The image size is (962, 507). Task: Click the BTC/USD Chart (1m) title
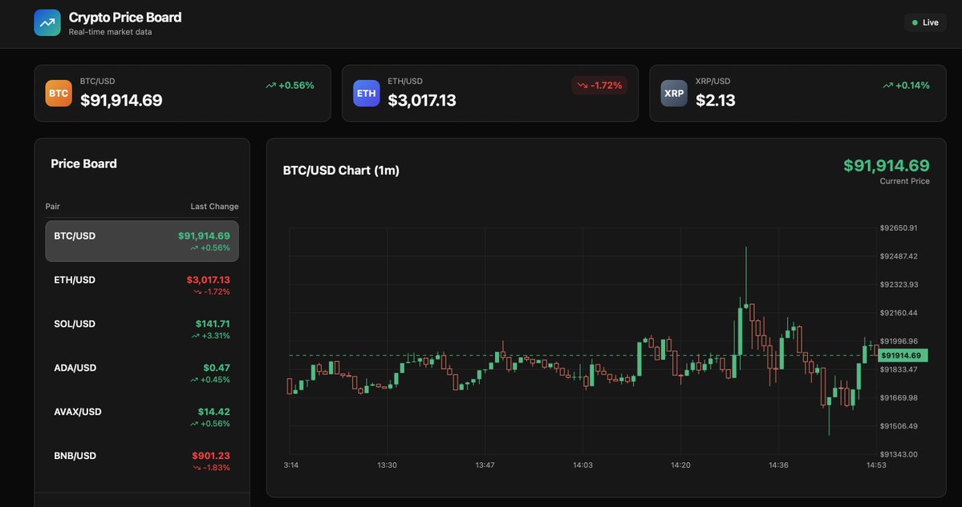point(341,169)
